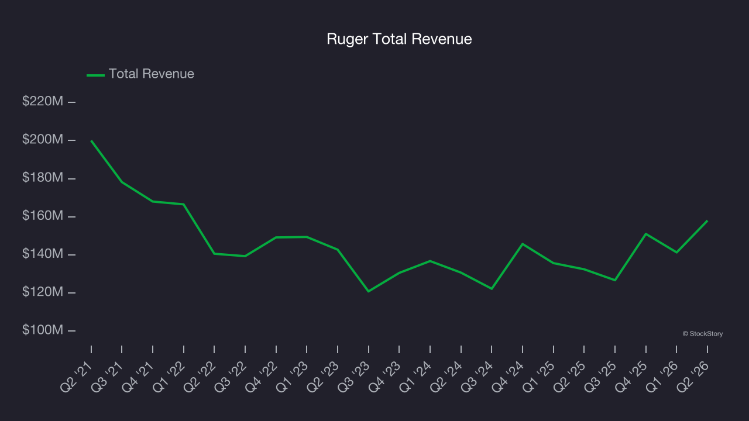
Task: Select the "Q1 '23" x-axis label
Action: [x=293, y=375]
